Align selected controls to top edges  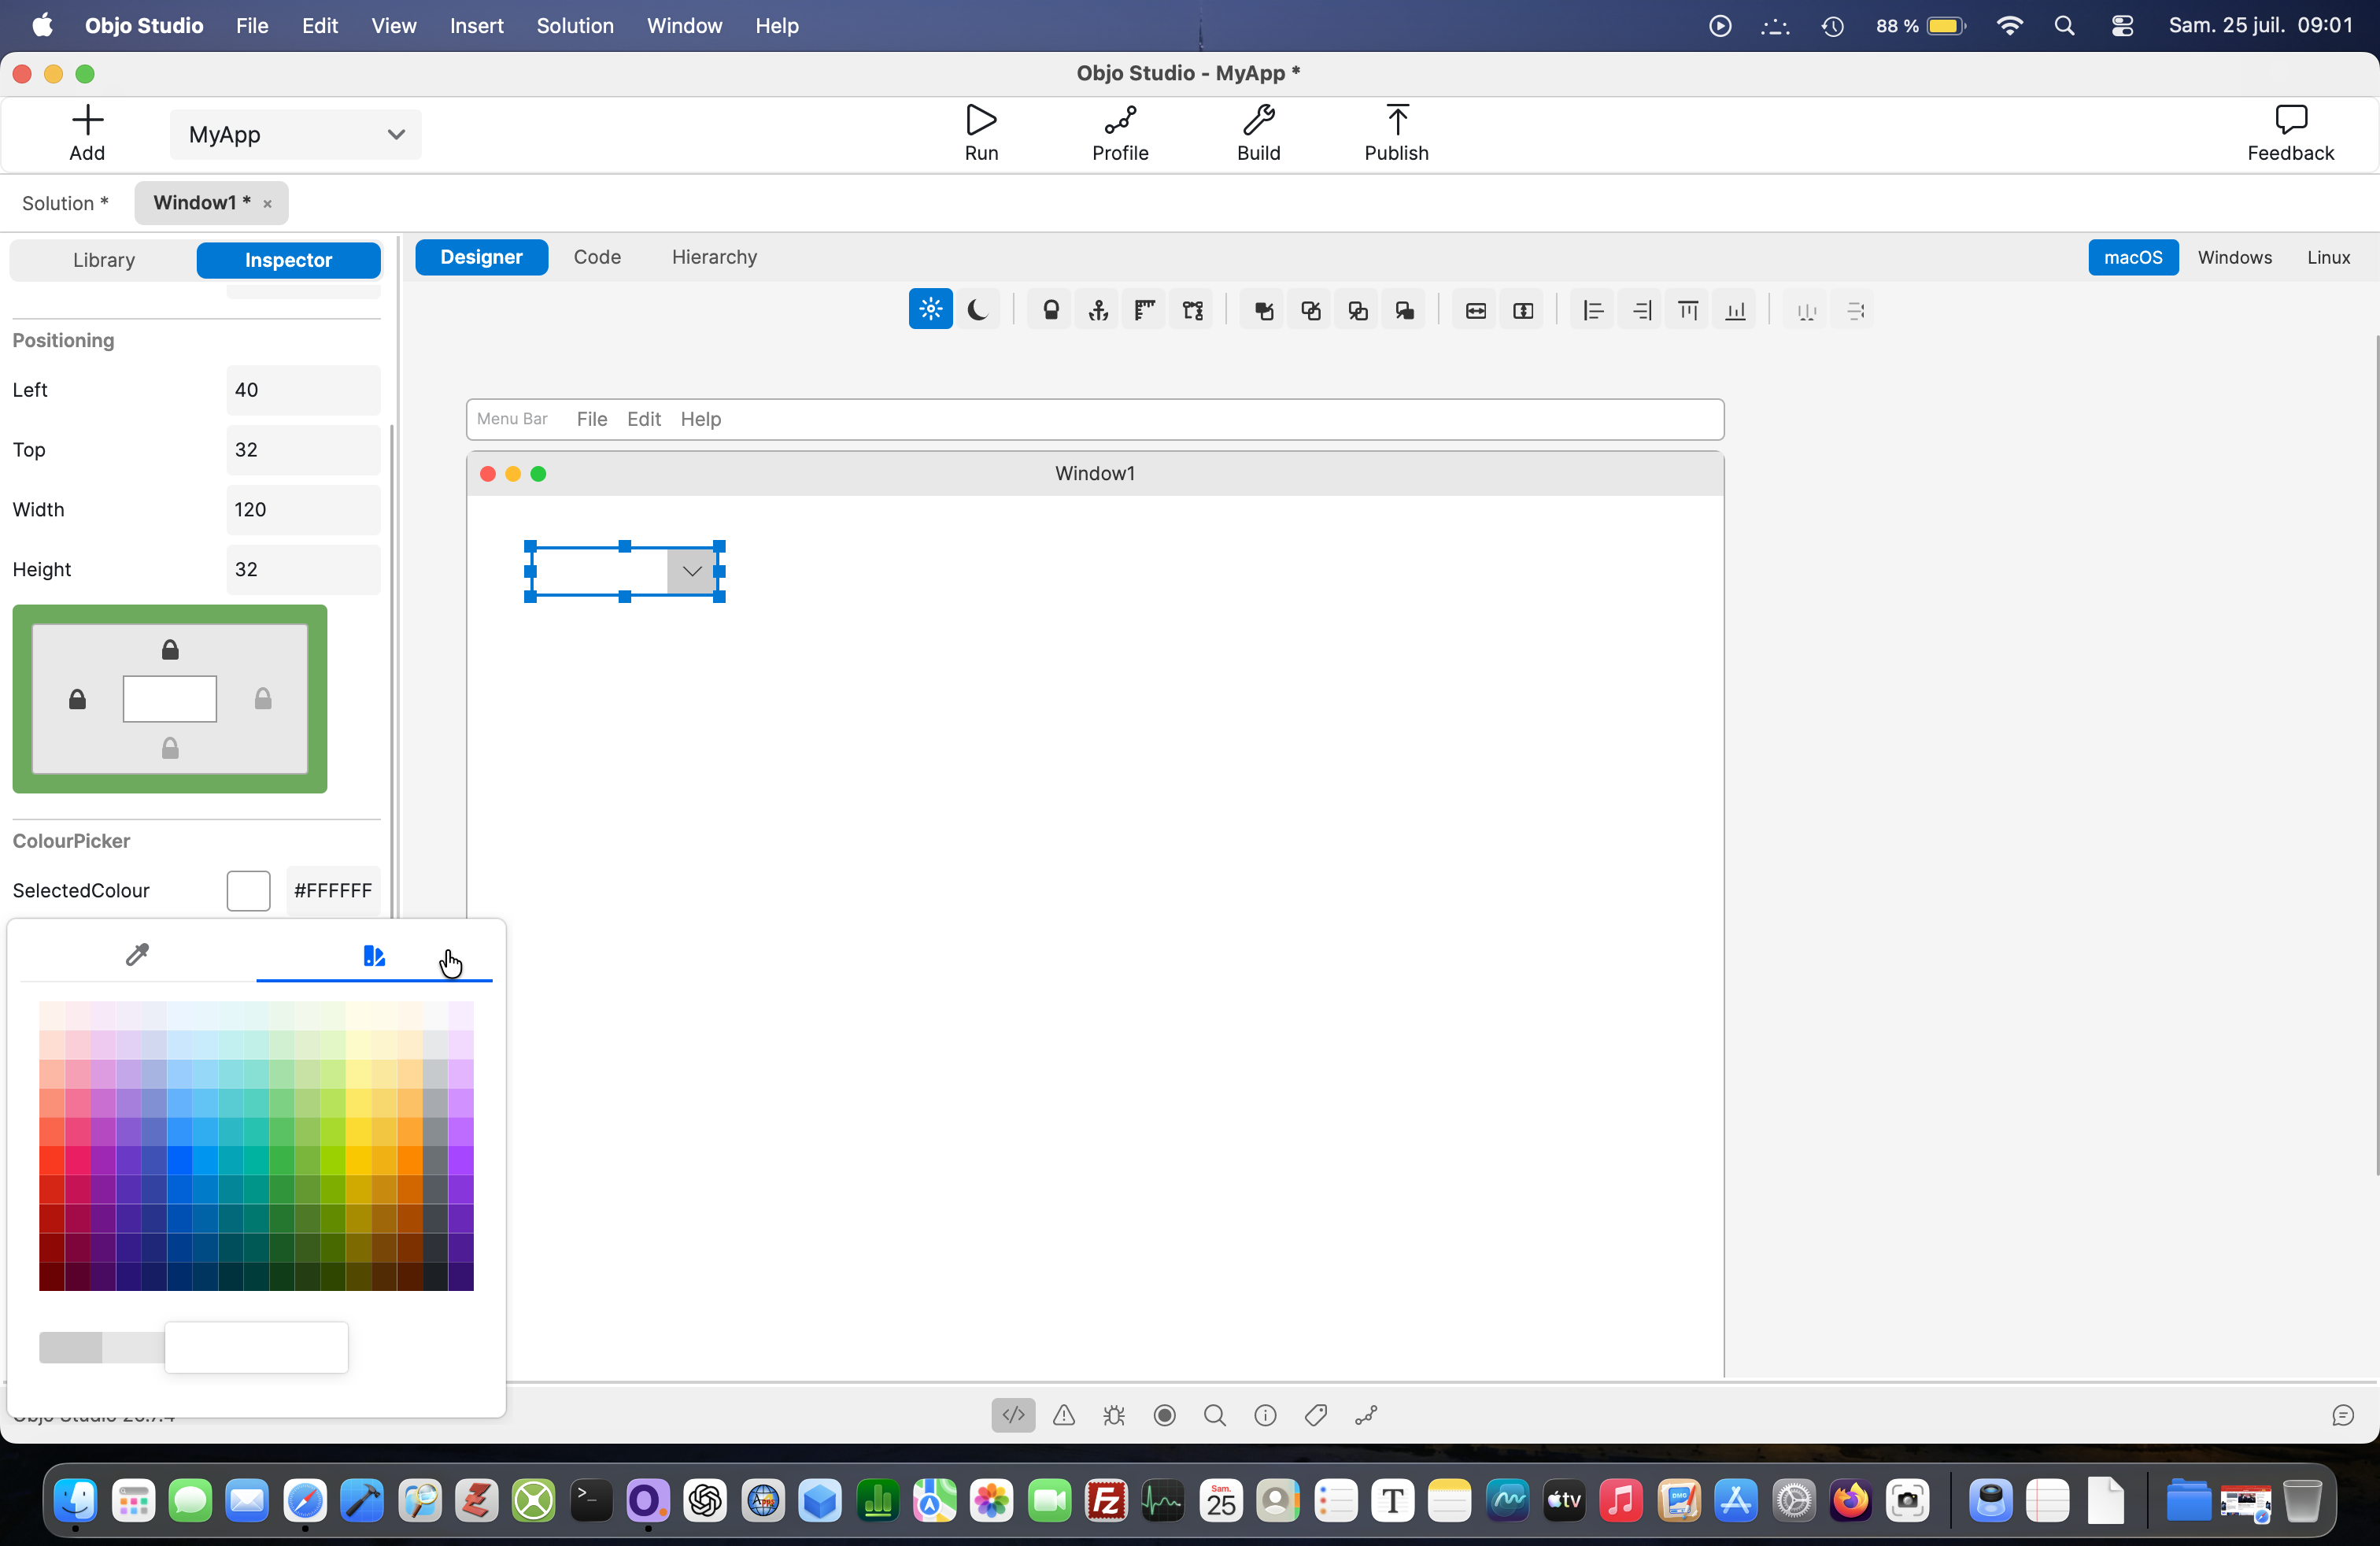pos(1688,310)
